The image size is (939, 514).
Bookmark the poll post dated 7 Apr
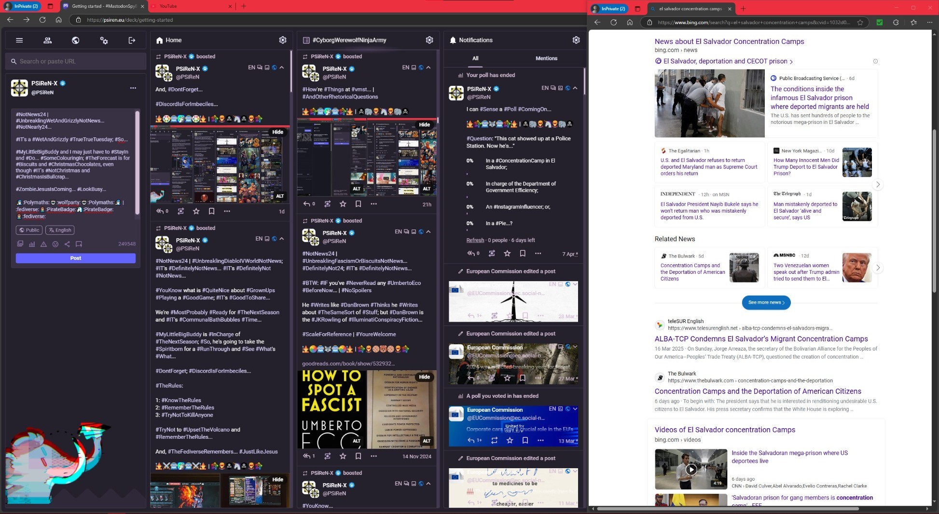point(523,253)
